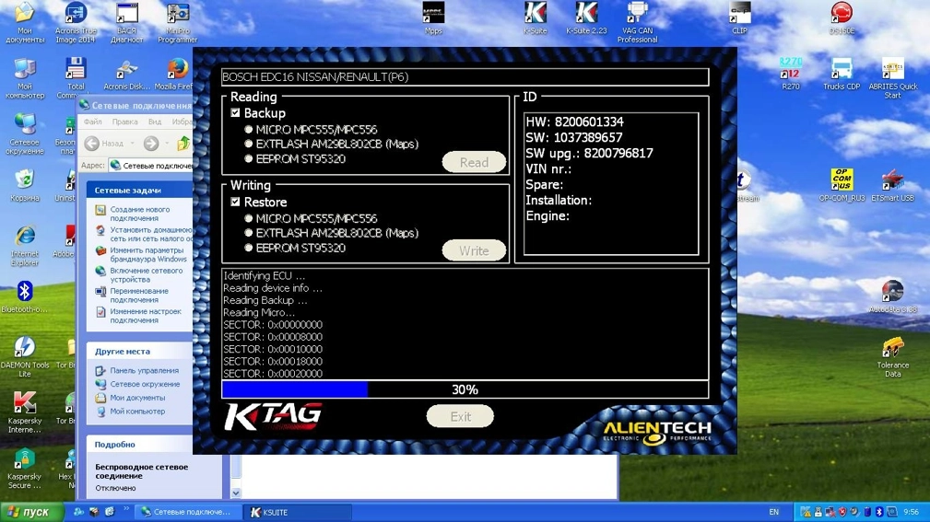Select EEPROM ST95320 radio under Writing
Viewport: 930px width, 522px height.
click(249, 248)
